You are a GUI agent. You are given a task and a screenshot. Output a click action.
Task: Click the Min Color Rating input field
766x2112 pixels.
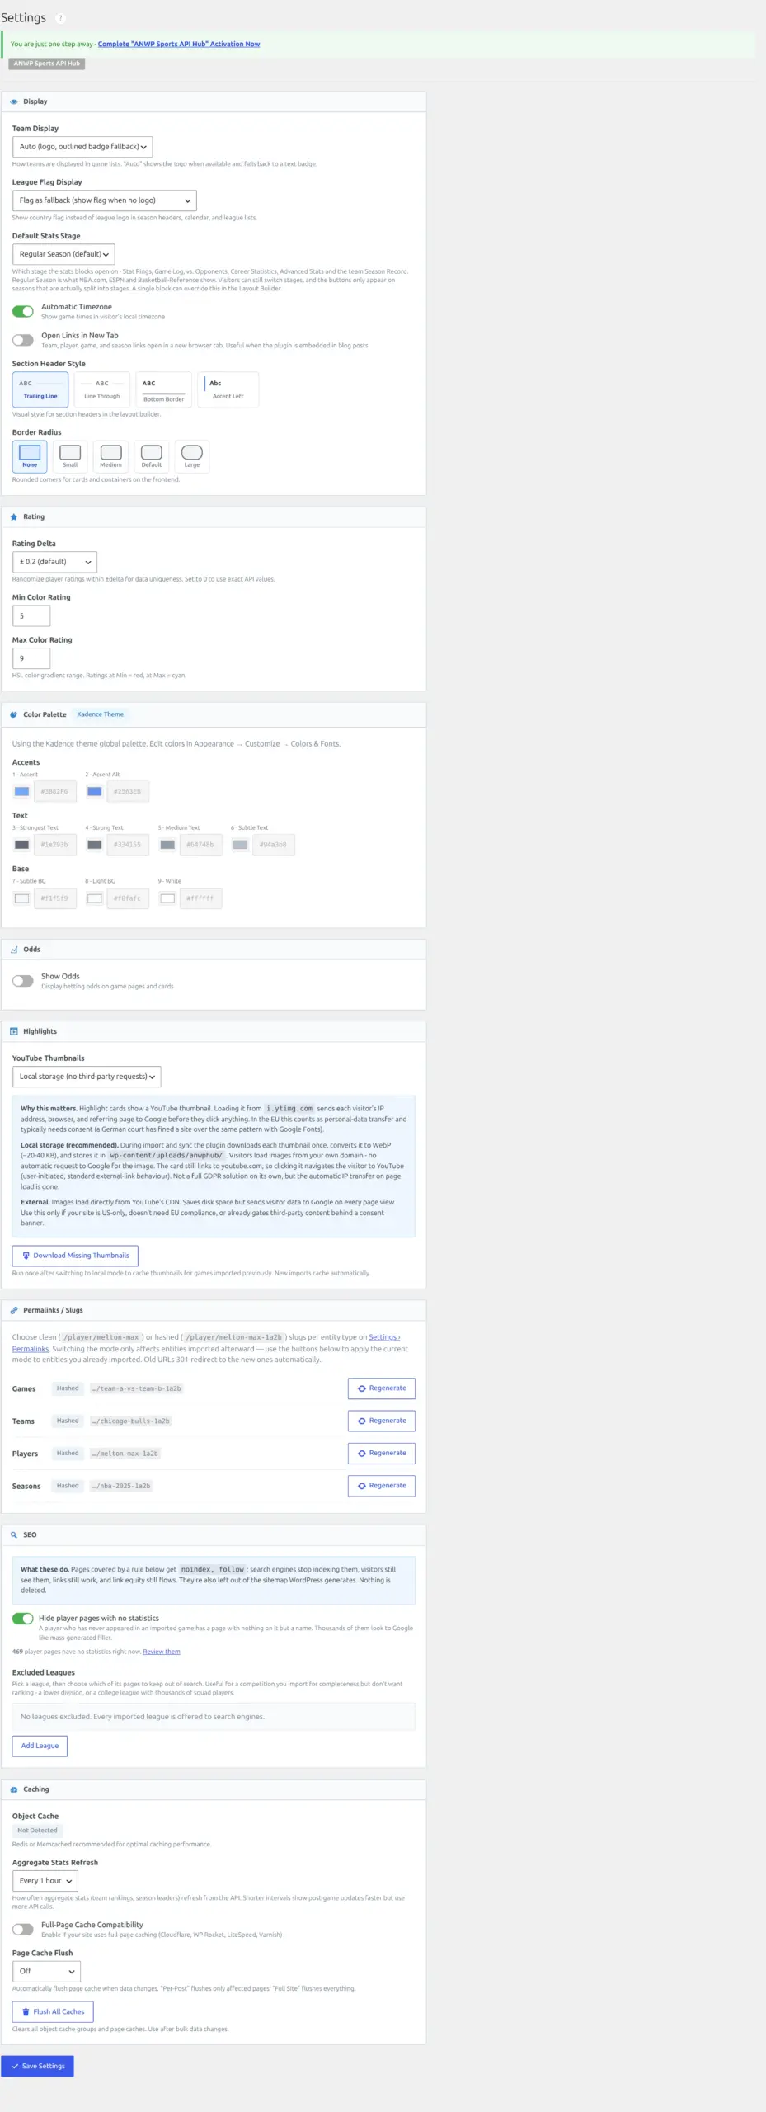(31, 615)
